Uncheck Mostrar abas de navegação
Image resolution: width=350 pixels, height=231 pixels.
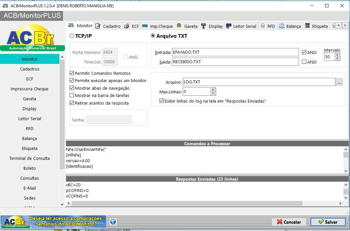(72, 88)
